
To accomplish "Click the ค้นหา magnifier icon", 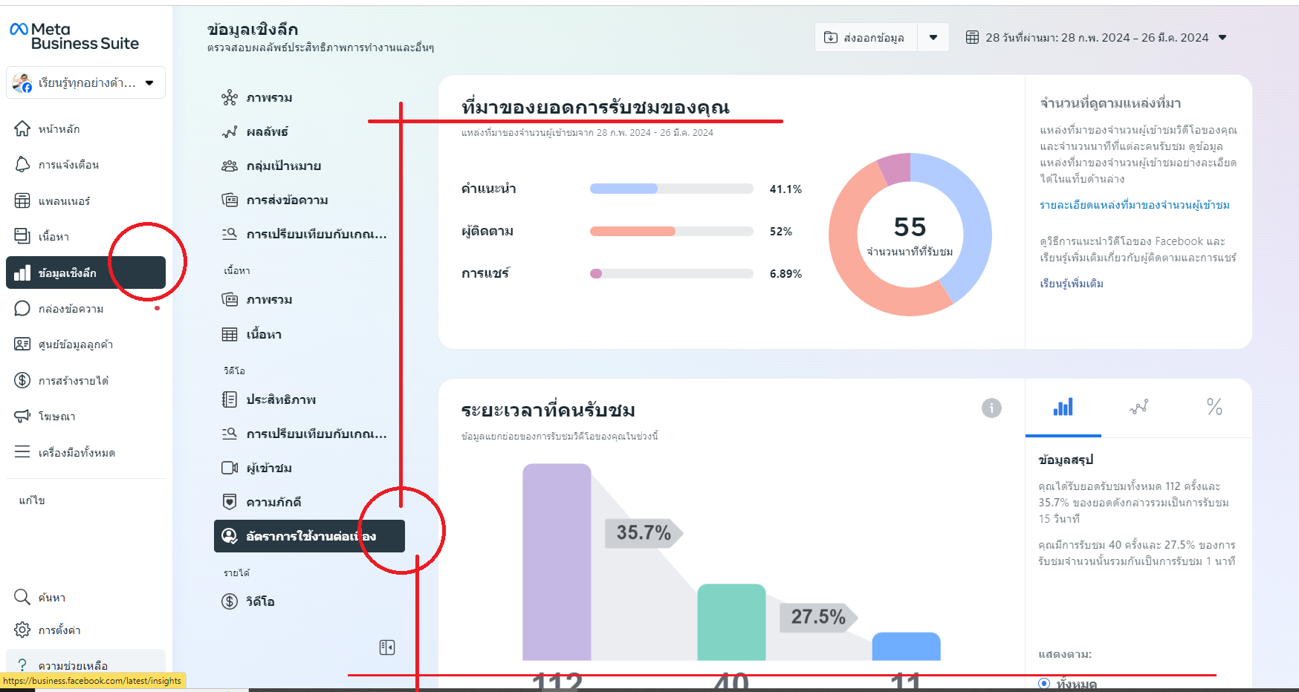I will pos(22,597).
